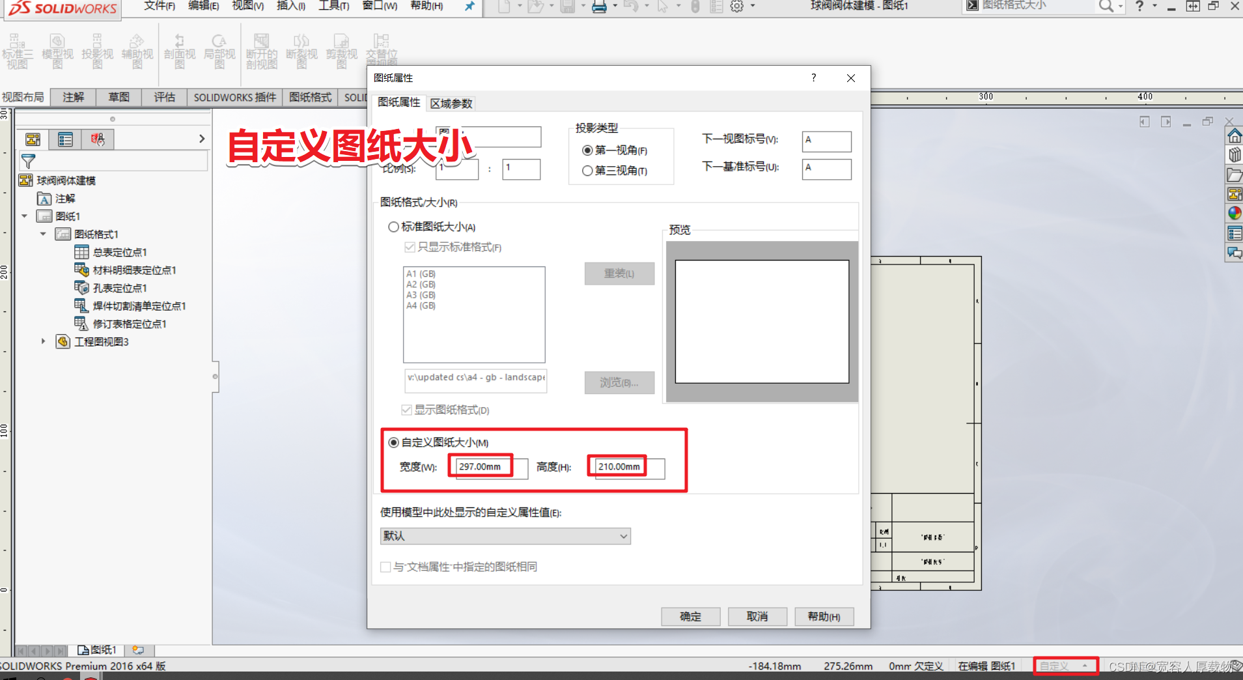Image resolution: width=1243 pixels, height=680 pixels.
Task: Click the print icon in title toolbar
Action: [599, 7]
